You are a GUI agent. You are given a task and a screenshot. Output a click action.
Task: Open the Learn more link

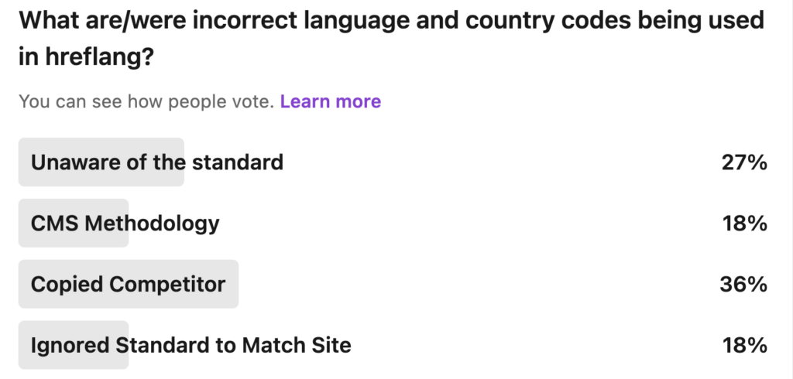[x=330, y=101]
